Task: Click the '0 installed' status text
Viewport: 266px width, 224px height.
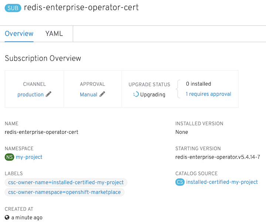Action: [198, 84]
